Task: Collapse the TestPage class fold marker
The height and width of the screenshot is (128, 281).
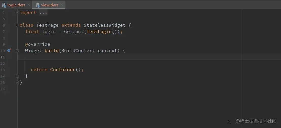Action: click(17, 25)
